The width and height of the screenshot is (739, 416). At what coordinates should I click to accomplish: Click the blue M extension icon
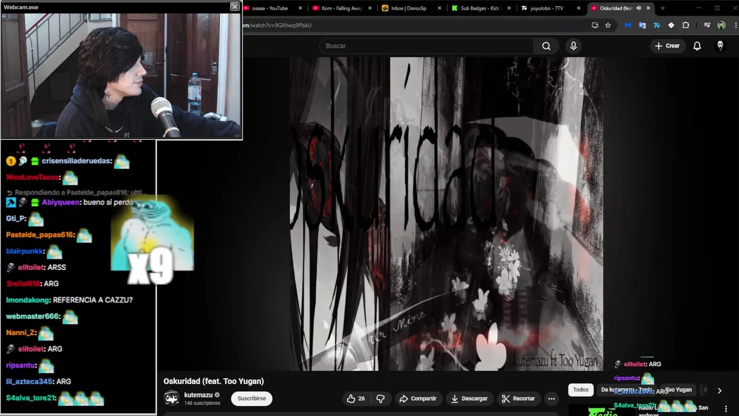click(x=628, y=25)
